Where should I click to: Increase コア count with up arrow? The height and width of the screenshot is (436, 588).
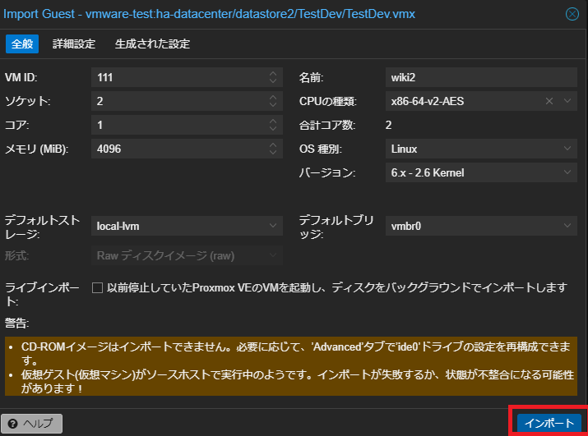[x=273, y=121]
